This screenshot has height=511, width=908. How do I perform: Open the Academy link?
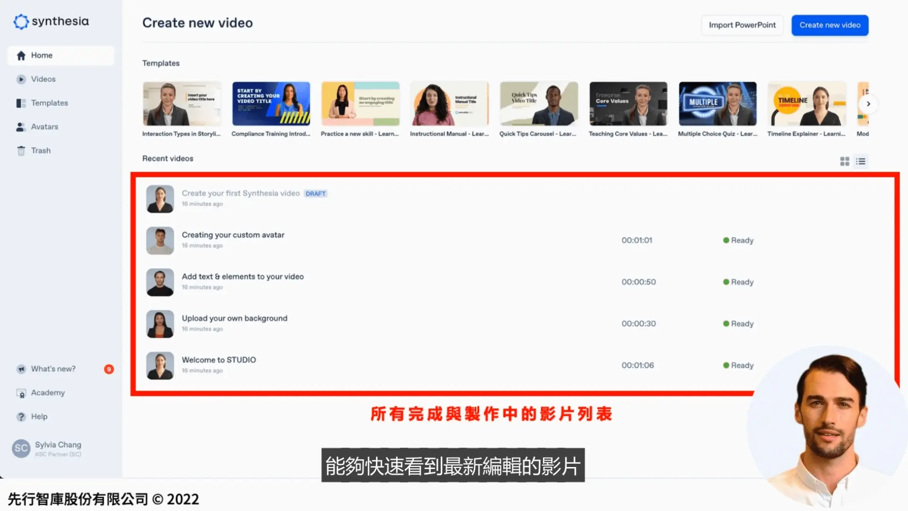(x=48, y=393)
